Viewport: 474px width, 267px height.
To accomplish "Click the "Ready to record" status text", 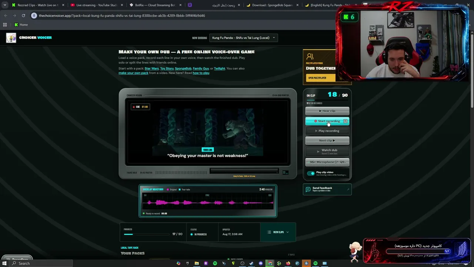I will click(153, 214).
